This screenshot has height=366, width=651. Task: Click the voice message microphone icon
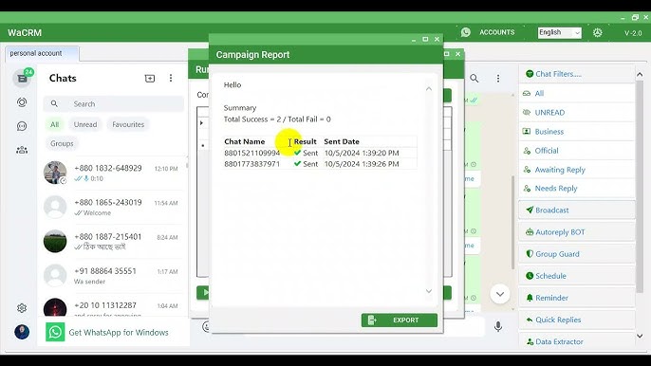click(x=498, y=326)
